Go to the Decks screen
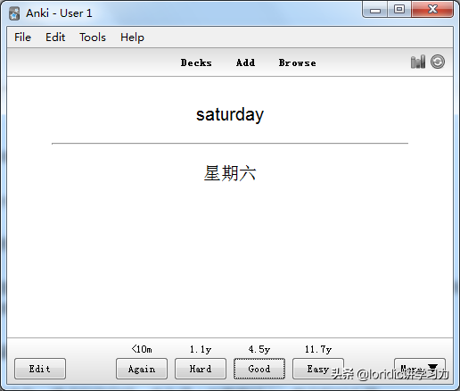The image size is (460, 391). 196,62
